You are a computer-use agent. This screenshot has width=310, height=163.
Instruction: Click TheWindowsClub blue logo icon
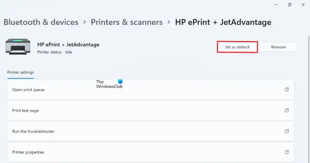120,81
